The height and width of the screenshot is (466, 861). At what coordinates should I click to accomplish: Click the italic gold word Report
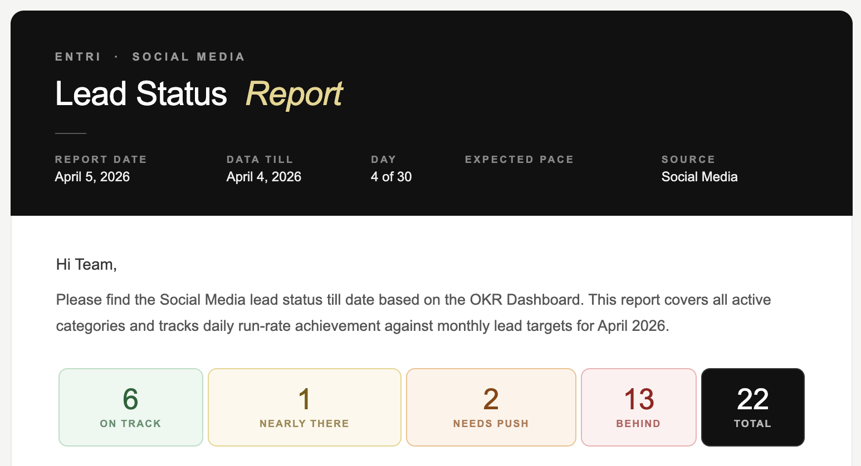(x=294, y=93)
